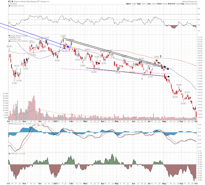Click the 21.461 peak price label
The height and width of the screenshot is (185, 205).
(x=63, y=36)
